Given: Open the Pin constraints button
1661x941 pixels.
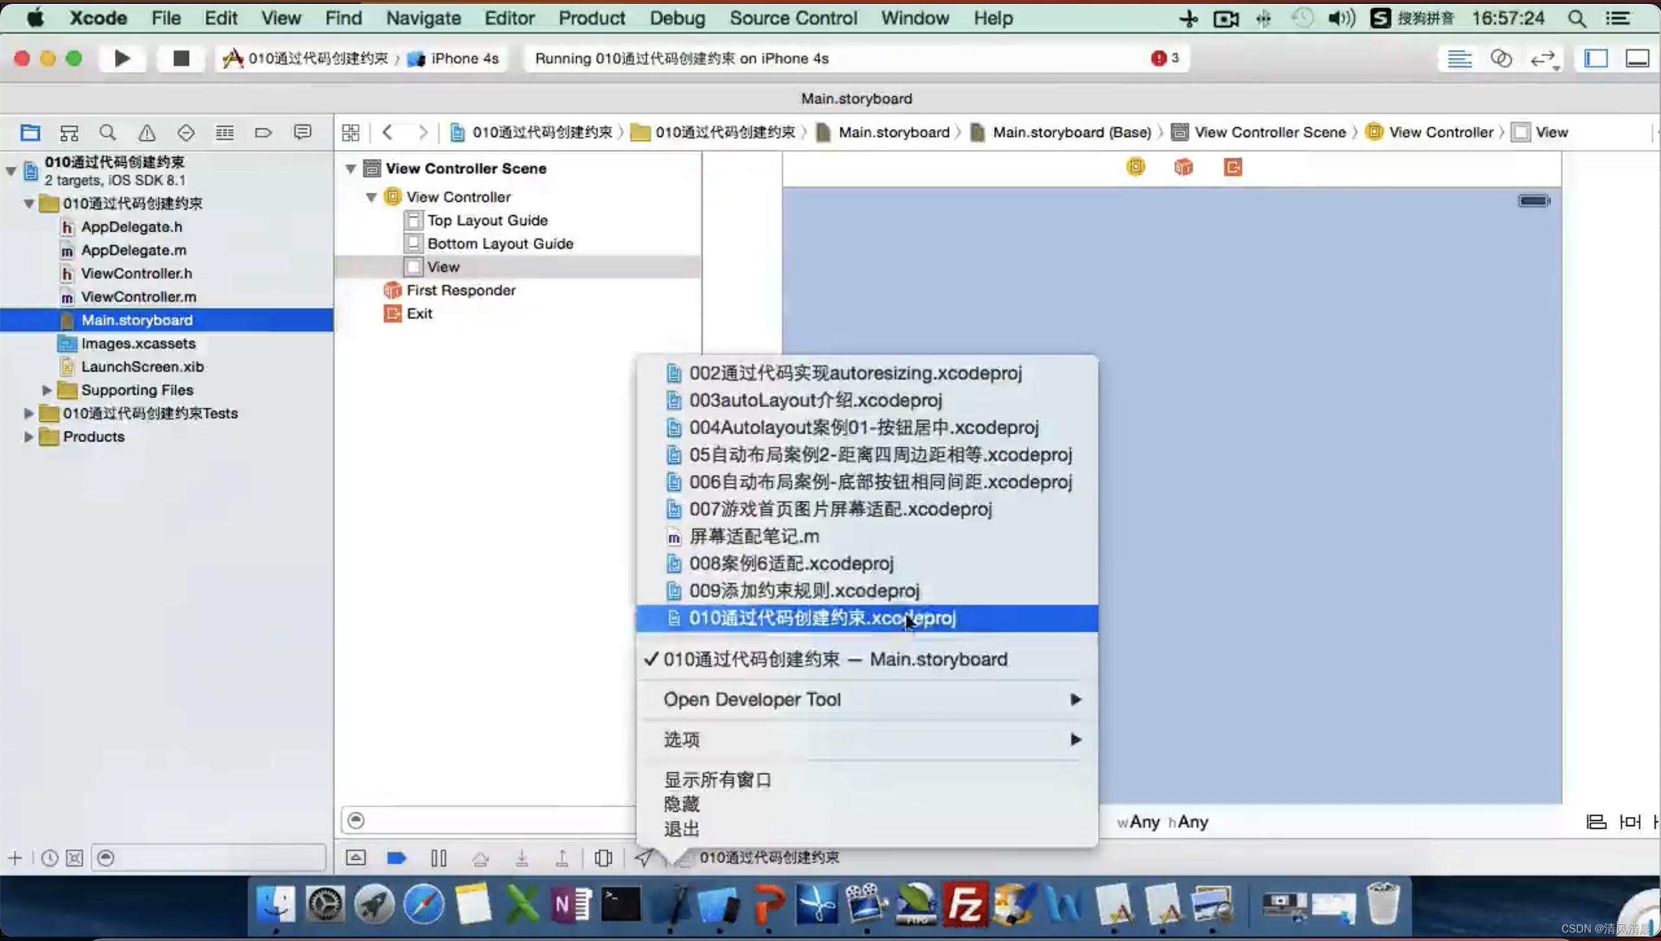Looking at the screenshot, I should coord(1630,822).
